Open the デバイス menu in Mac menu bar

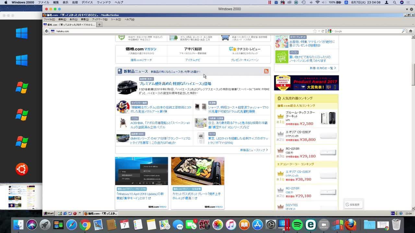87,2
